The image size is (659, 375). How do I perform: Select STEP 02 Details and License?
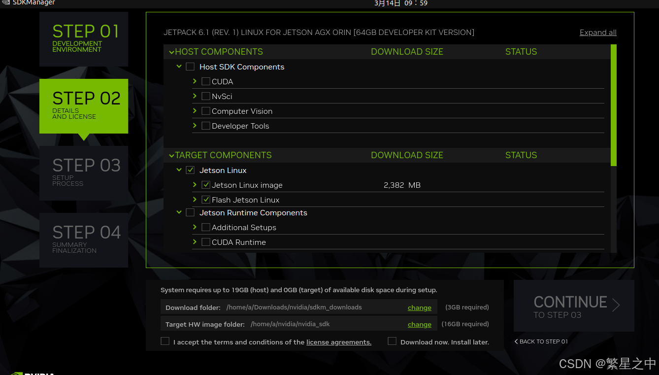[x=84, y=106]
